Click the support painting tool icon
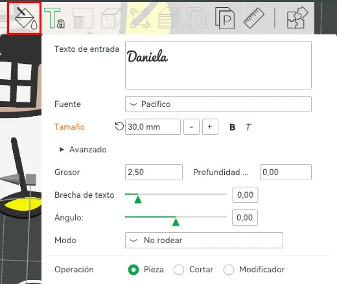337x284 pixels. (83, 19)
